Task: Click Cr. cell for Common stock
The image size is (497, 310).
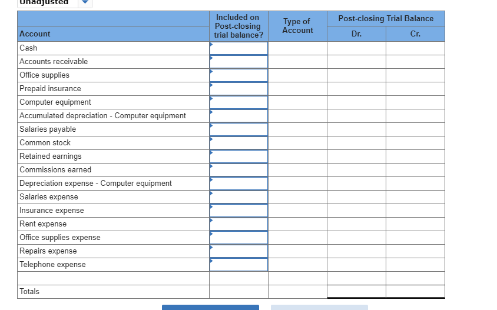Action: 416,143
